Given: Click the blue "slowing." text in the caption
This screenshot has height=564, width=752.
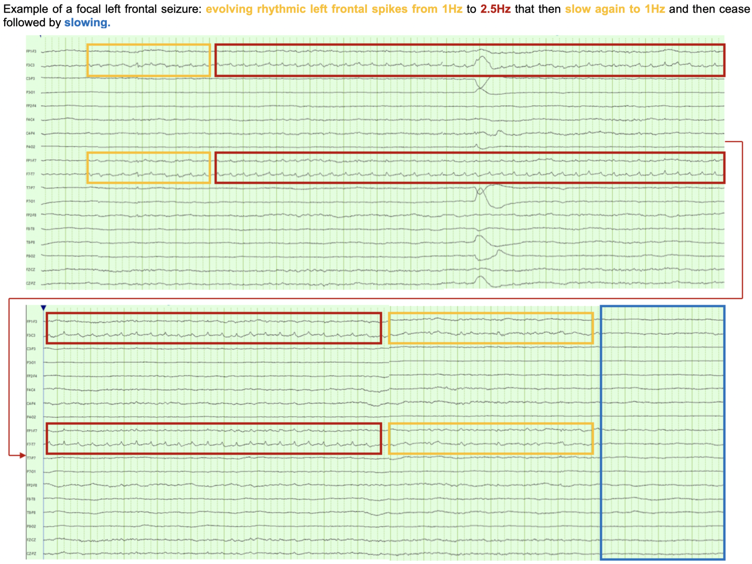Looking at the screenshot, I should (x=87, y=23).
